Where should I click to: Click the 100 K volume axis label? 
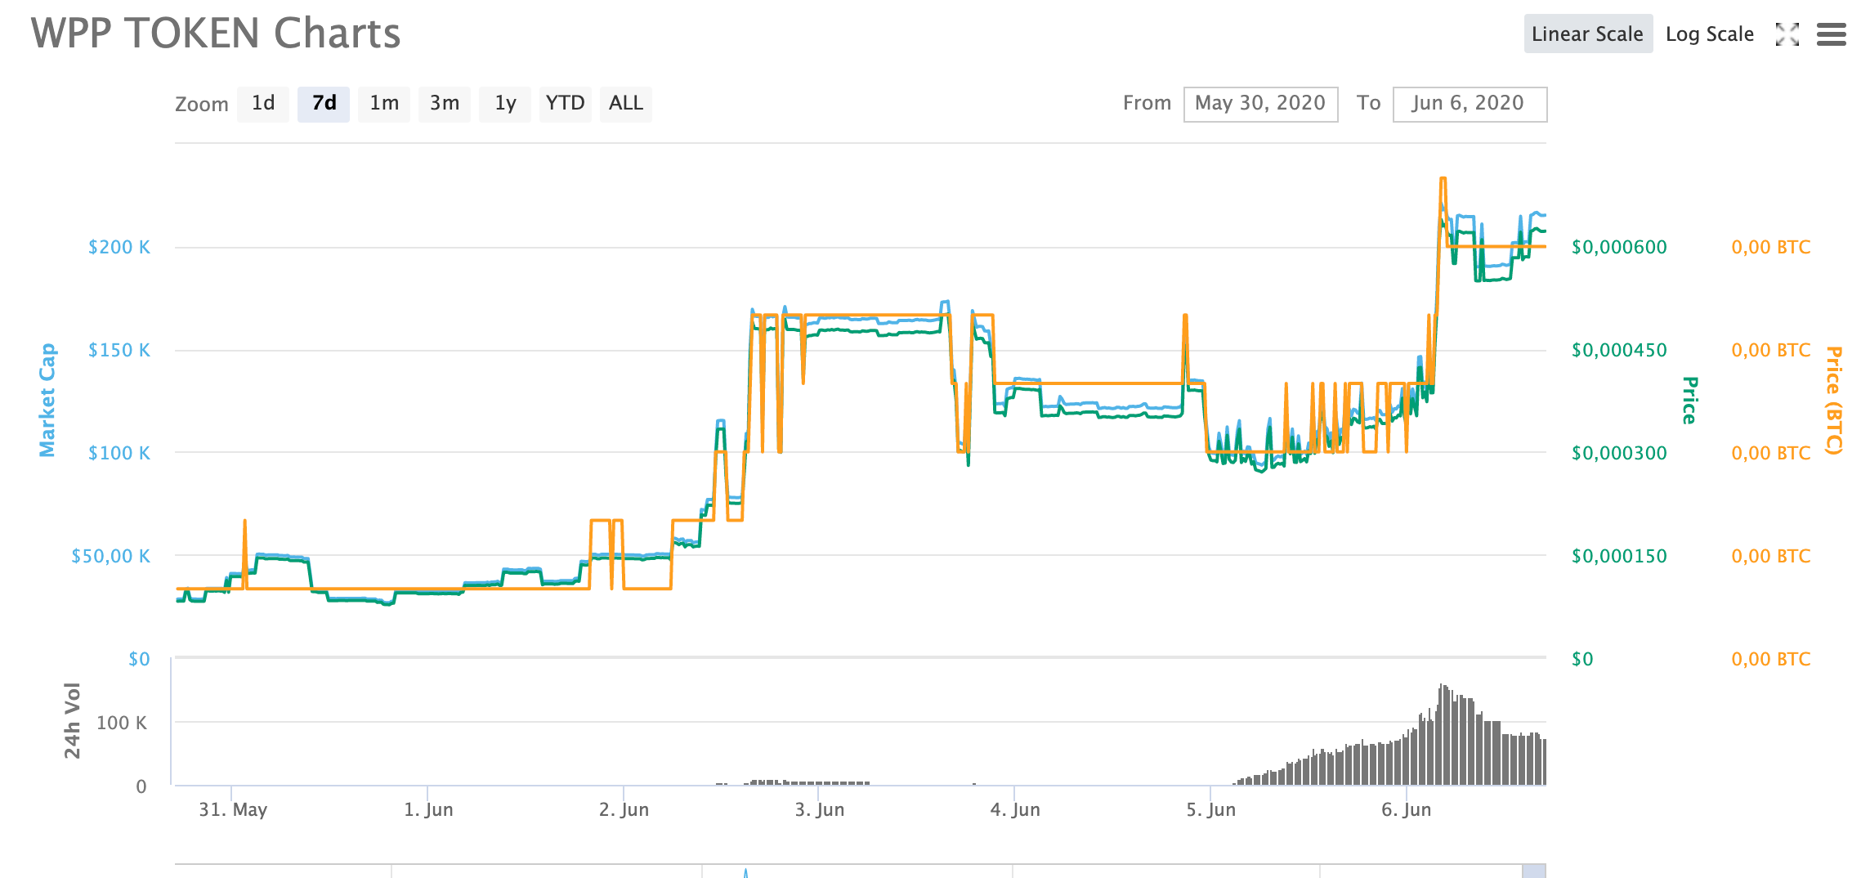pyautogui.click(x=122, y=723)
